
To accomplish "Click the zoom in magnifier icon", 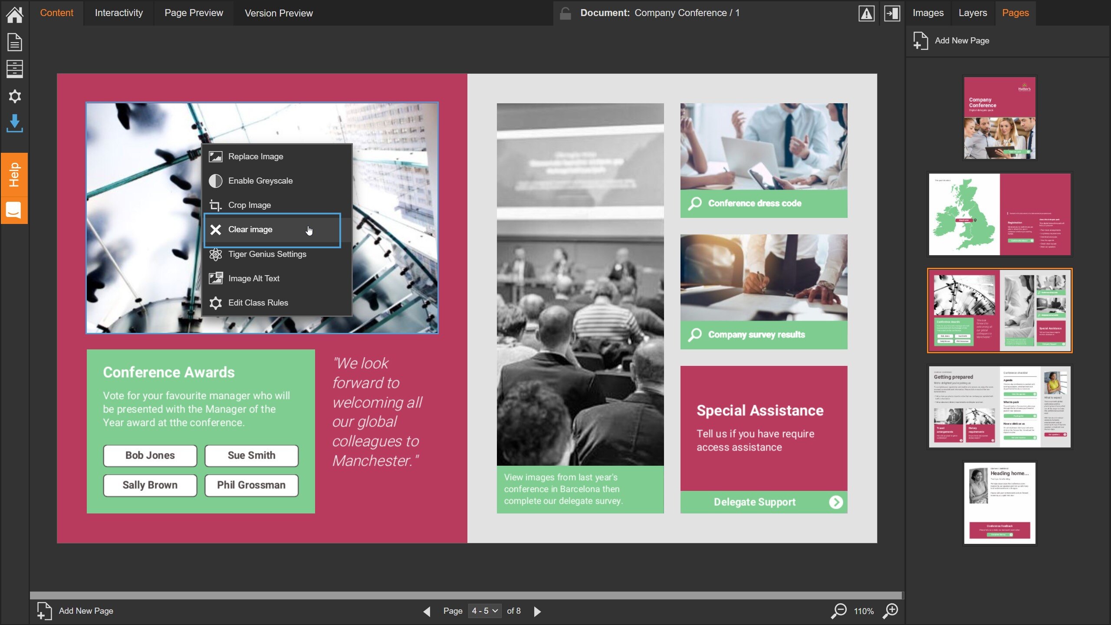I will click(x=891, y=611).
